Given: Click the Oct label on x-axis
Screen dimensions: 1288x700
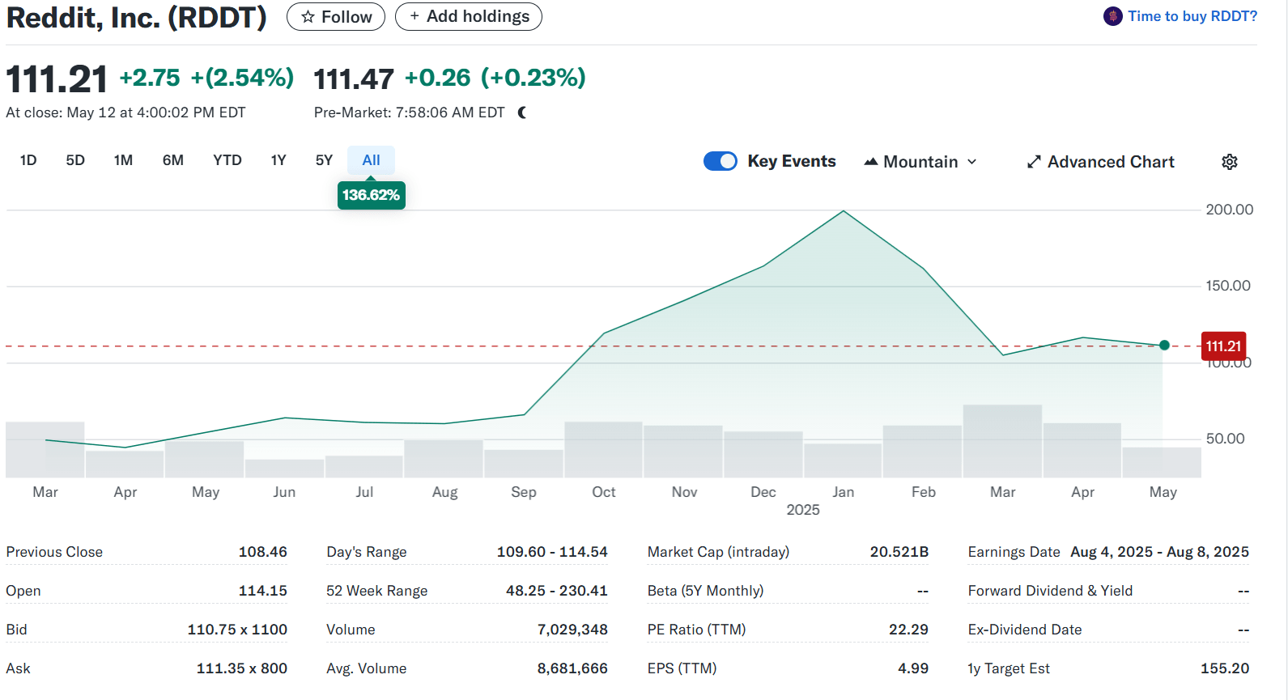Looking at the screenshot, I should point(604,492).
